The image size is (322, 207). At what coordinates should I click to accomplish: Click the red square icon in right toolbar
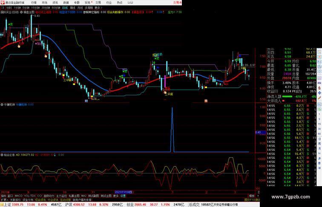coord(319,57)
